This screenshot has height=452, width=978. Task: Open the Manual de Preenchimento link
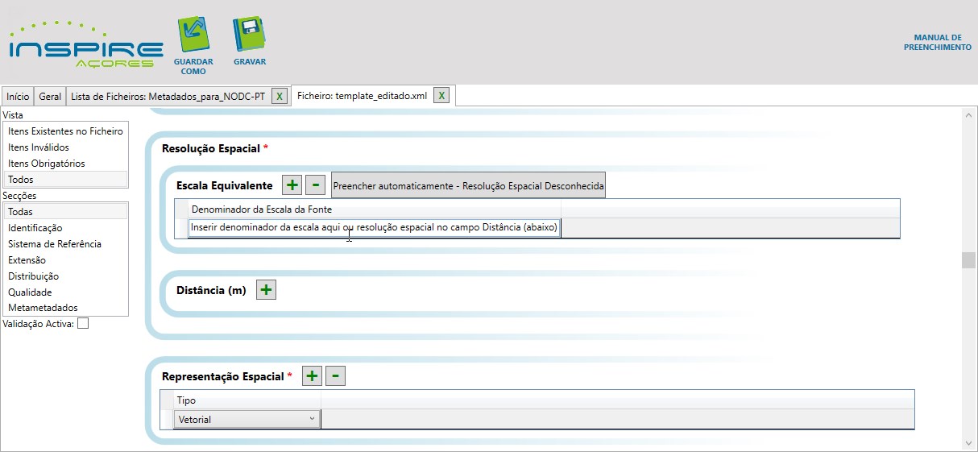(937, 43)
